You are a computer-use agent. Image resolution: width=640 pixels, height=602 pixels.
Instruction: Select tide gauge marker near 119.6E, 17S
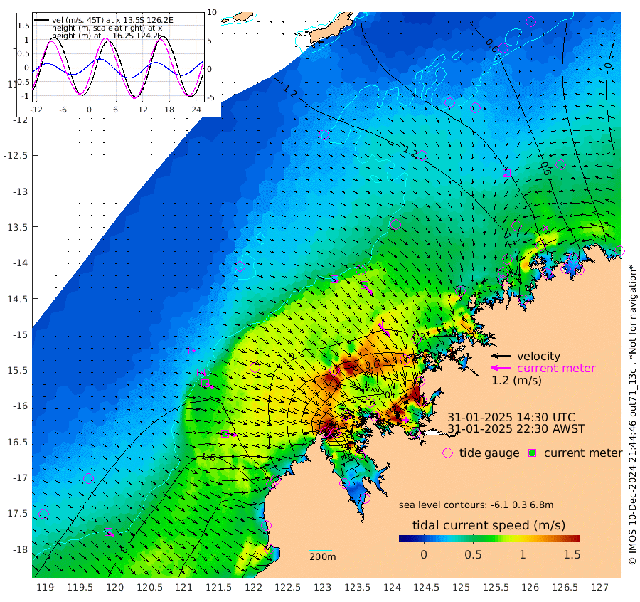[89, 478]
